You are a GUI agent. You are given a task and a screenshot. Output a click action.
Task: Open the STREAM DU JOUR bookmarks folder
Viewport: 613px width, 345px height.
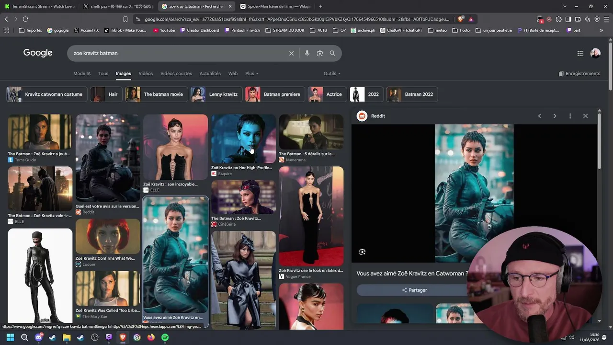(284, 30)
